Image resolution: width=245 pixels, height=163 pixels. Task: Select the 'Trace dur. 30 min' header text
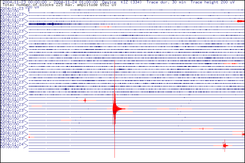point(166,2)
